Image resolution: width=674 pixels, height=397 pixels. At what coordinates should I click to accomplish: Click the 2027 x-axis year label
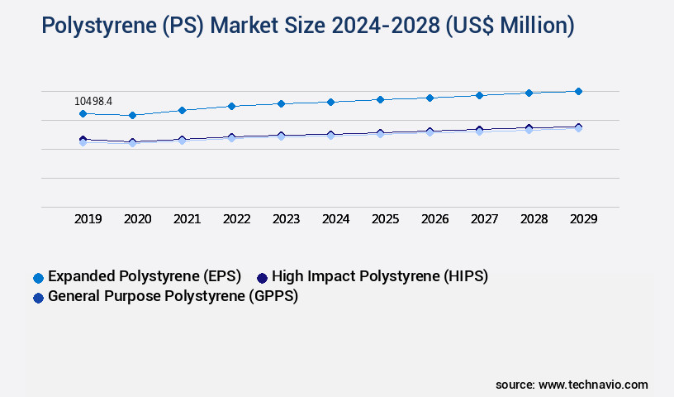point(484,219)
